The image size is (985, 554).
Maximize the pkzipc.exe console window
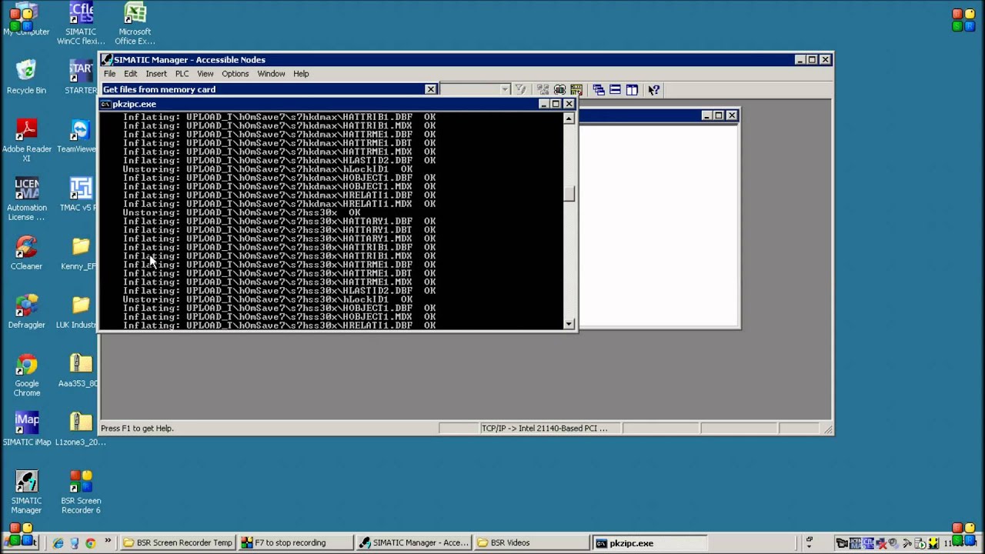(556, 104)
